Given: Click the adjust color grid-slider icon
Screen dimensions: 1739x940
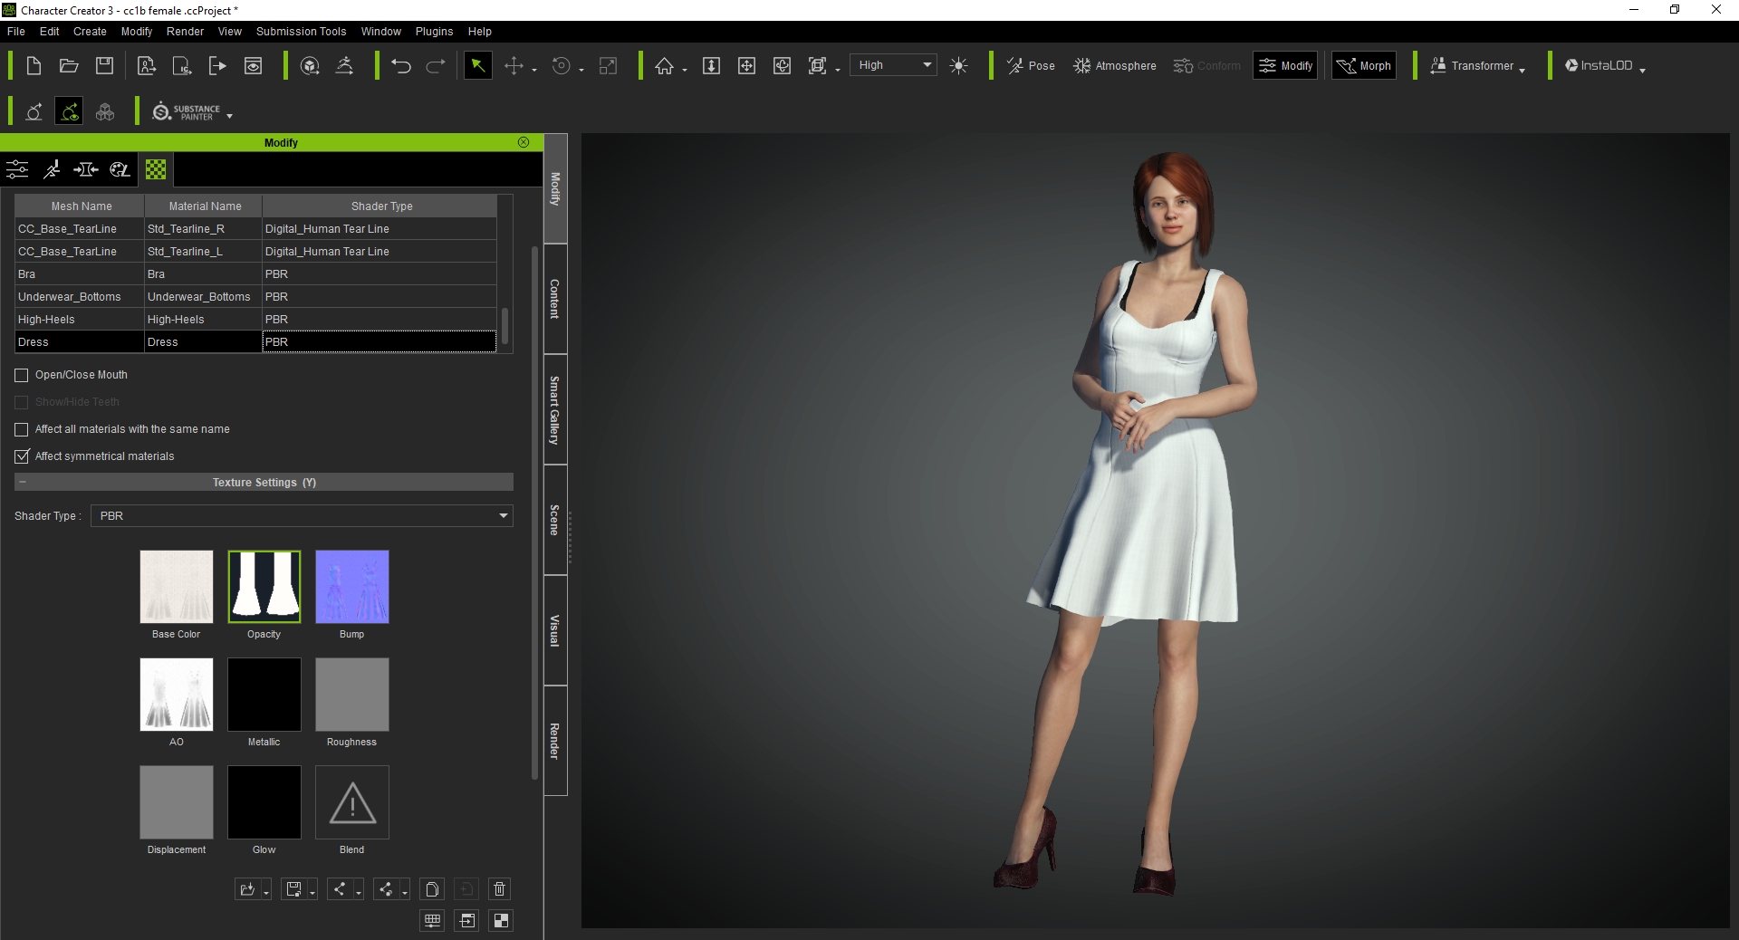Looking at the screenshot, I should (x=433, y=921).
